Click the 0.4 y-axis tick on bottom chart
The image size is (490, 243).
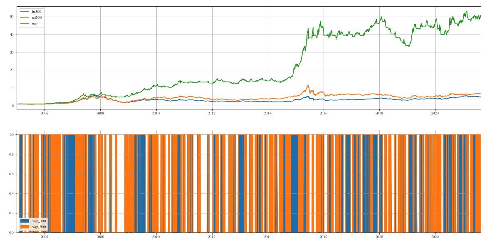[12, 193]
